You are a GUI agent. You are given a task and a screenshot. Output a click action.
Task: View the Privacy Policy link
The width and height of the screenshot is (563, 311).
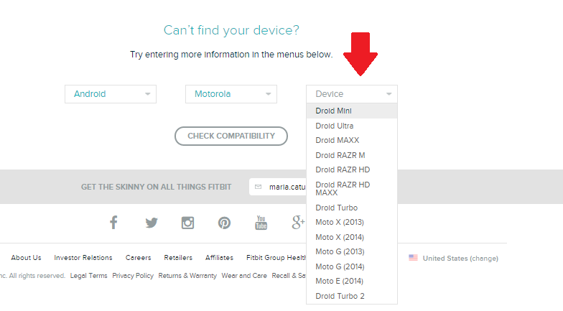coord(133,276)
